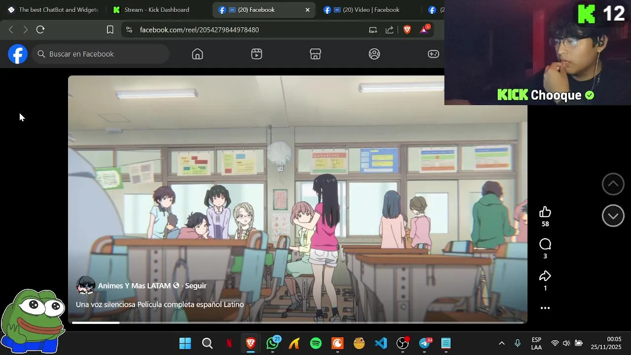The width and height of the screenshot is (631, 355).
Task: Go back in browser history
Action: (x=11, y=30)
